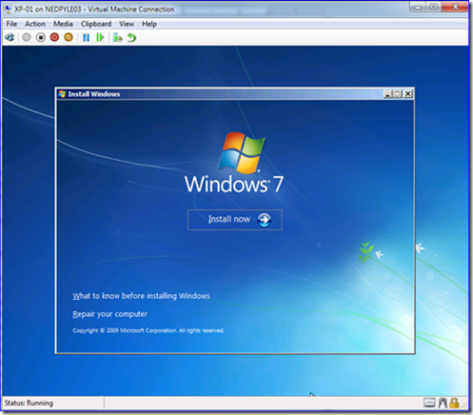Click the Windows 7 logo text
This screenshot has width=473, height=415.
[x=234, y=184]
